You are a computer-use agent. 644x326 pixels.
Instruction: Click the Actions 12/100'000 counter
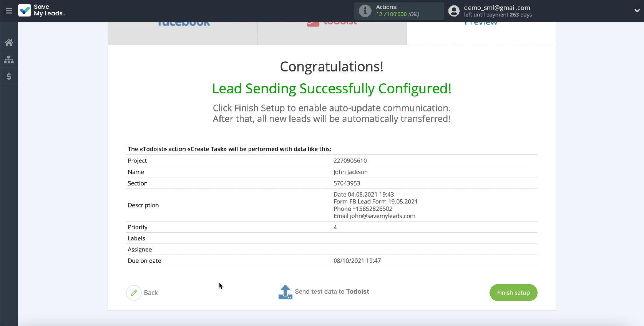(397, 14)
